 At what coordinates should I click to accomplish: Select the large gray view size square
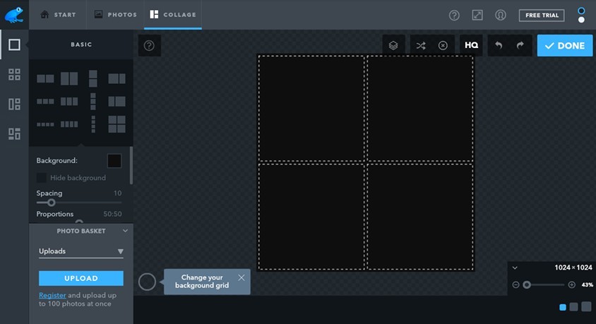click(587, 306)
